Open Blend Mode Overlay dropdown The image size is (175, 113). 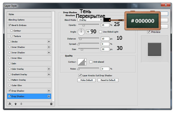pos(90,20)
